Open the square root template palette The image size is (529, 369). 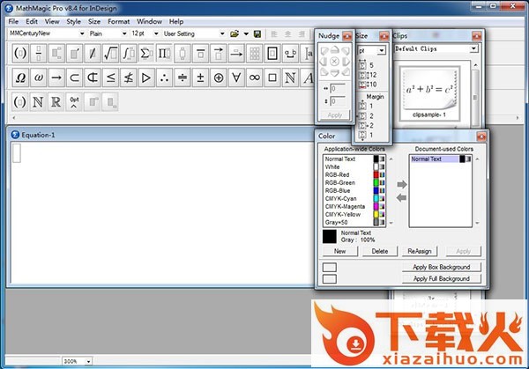point(111,53)
